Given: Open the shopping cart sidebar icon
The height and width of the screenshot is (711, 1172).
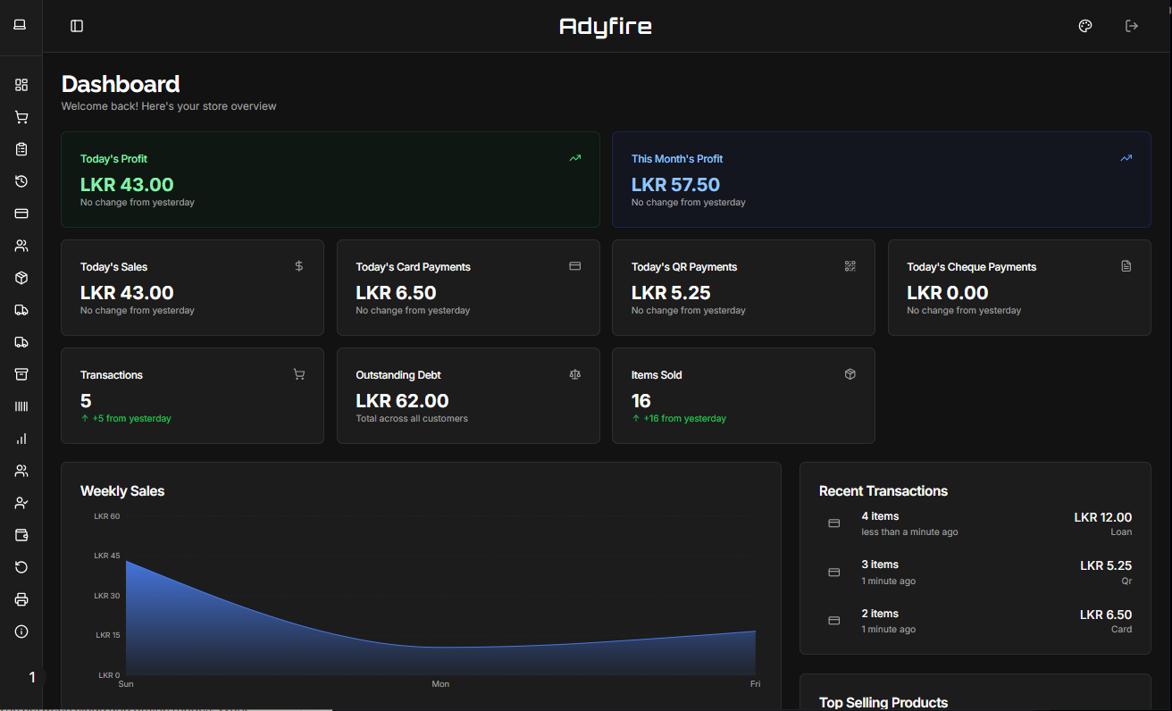Looking at the screenshot, I should coord(21,117).
